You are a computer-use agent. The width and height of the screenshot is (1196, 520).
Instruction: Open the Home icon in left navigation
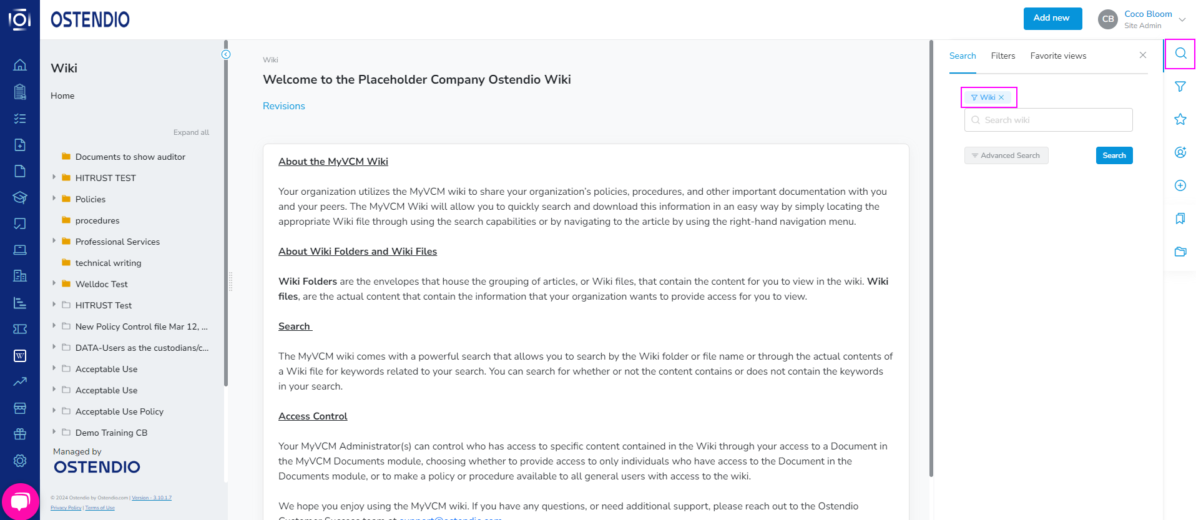click(x=20, y=64)
